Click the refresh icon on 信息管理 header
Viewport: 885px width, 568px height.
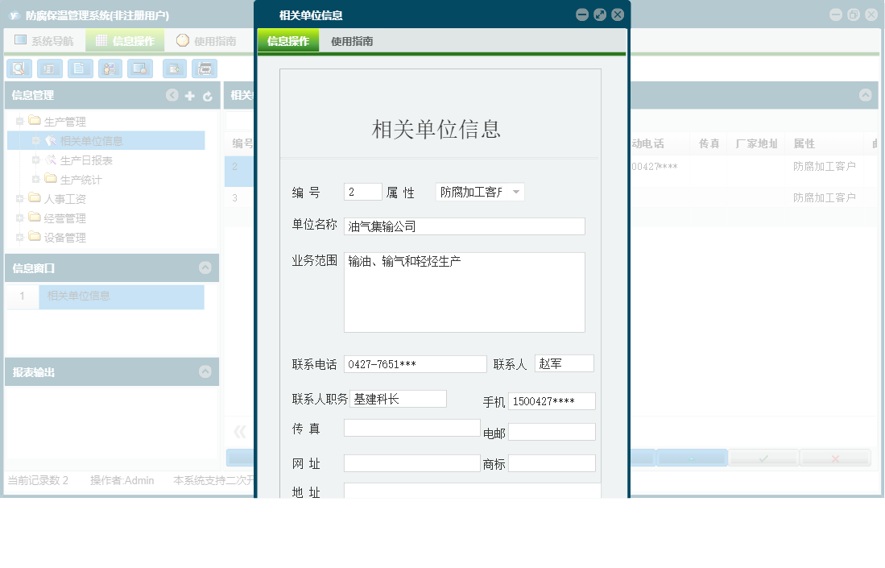pyautogui.click(x=207, y=95)
